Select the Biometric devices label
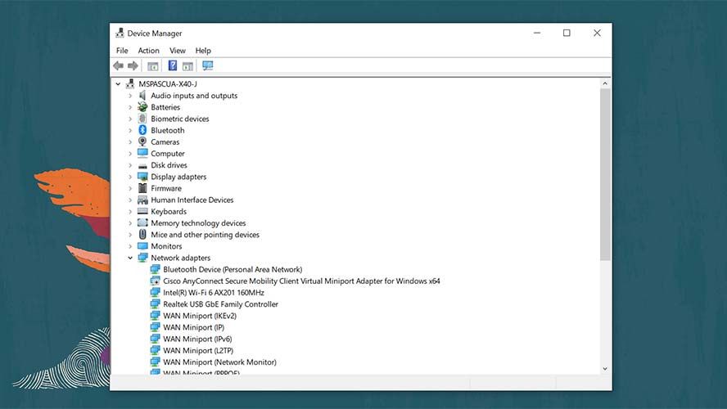Viewport: 727px width, 409px height. click(179, 119)
